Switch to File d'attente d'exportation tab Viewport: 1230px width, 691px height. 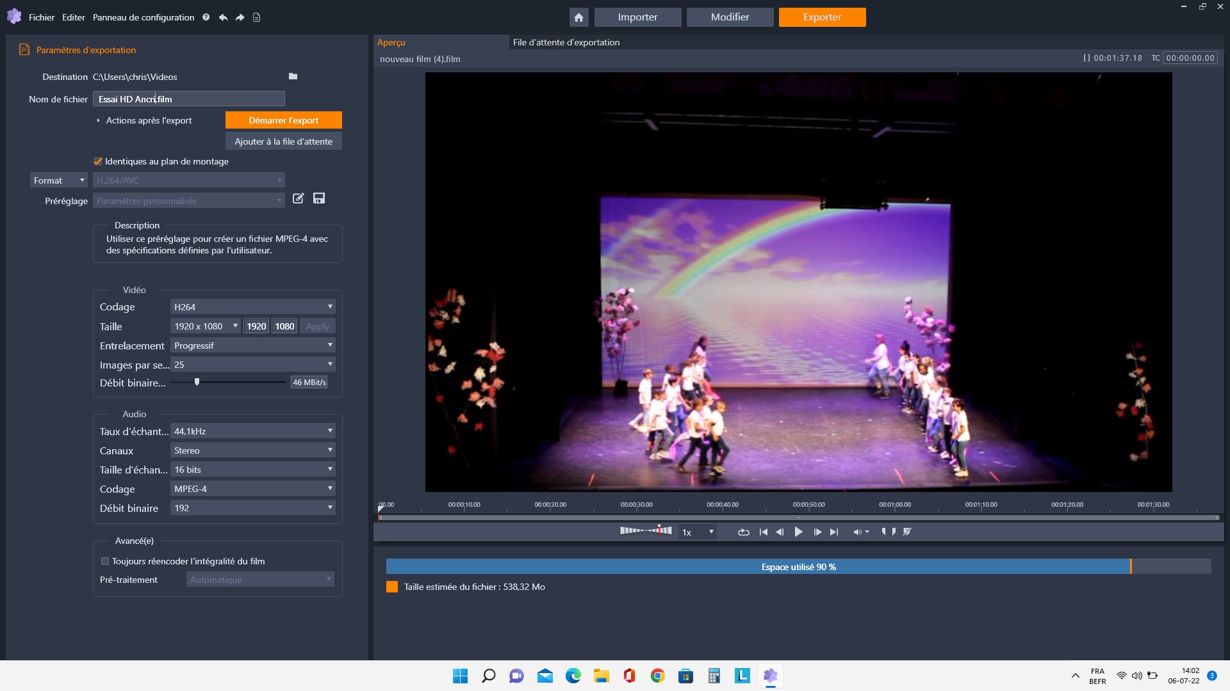click(566, 43)
